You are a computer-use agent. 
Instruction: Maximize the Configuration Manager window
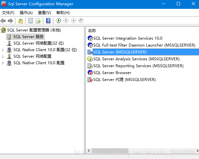click(x=178, y=4)
